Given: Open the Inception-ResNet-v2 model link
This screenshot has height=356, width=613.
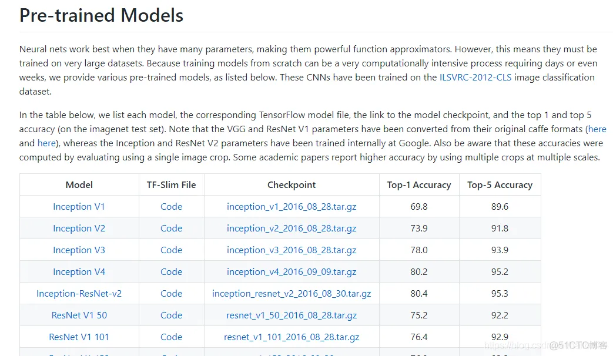Looking at the screenshot, I should 79,294.
